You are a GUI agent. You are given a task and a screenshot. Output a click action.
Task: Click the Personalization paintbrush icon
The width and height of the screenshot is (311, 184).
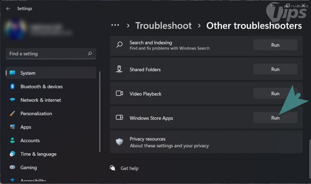point(12,114)
